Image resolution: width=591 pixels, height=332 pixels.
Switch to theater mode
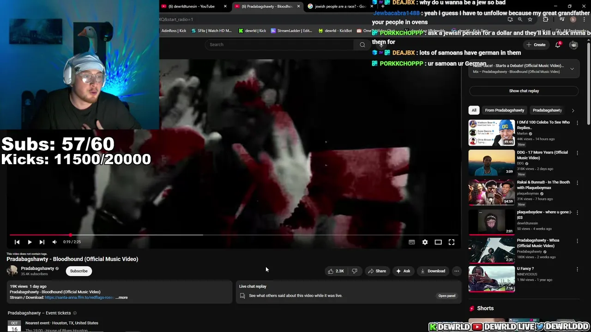click(438, 242)
